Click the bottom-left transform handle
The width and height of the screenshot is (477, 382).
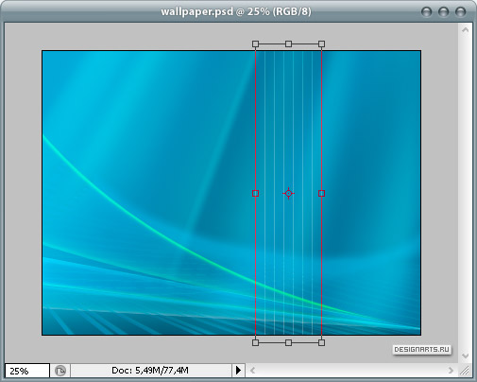255,342
